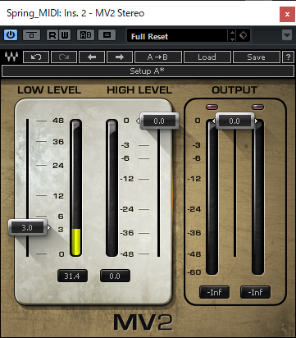This screenshot has width=296, height=338.
Task: Enable Read automation R button
Action: coord(52,35)
